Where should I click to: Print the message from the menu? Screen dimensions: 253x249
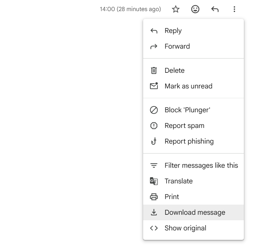point(193,197)
